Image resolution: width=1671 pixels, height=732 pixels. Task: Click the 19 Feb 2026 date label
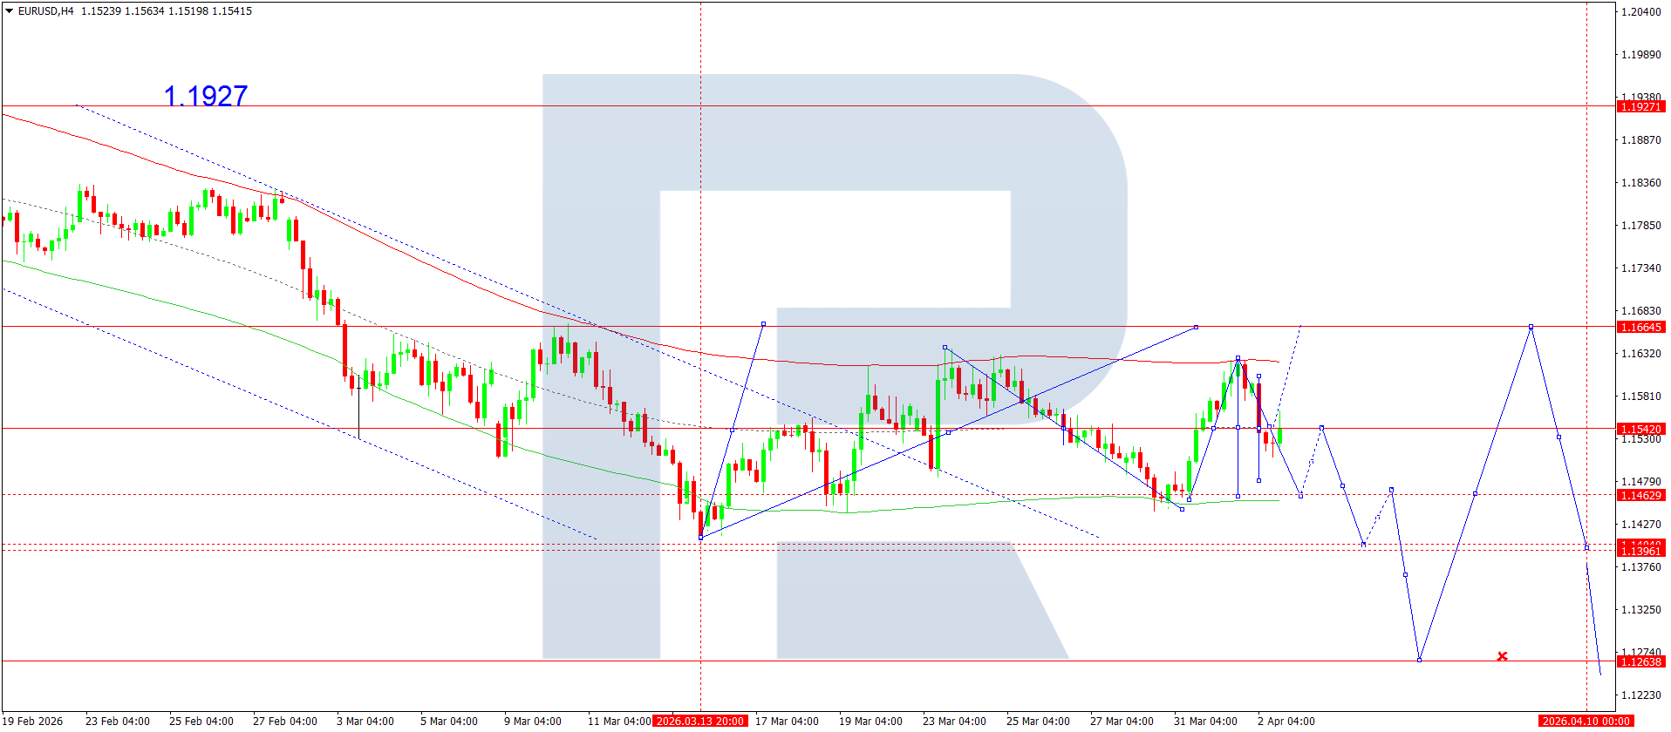[33, 721]
